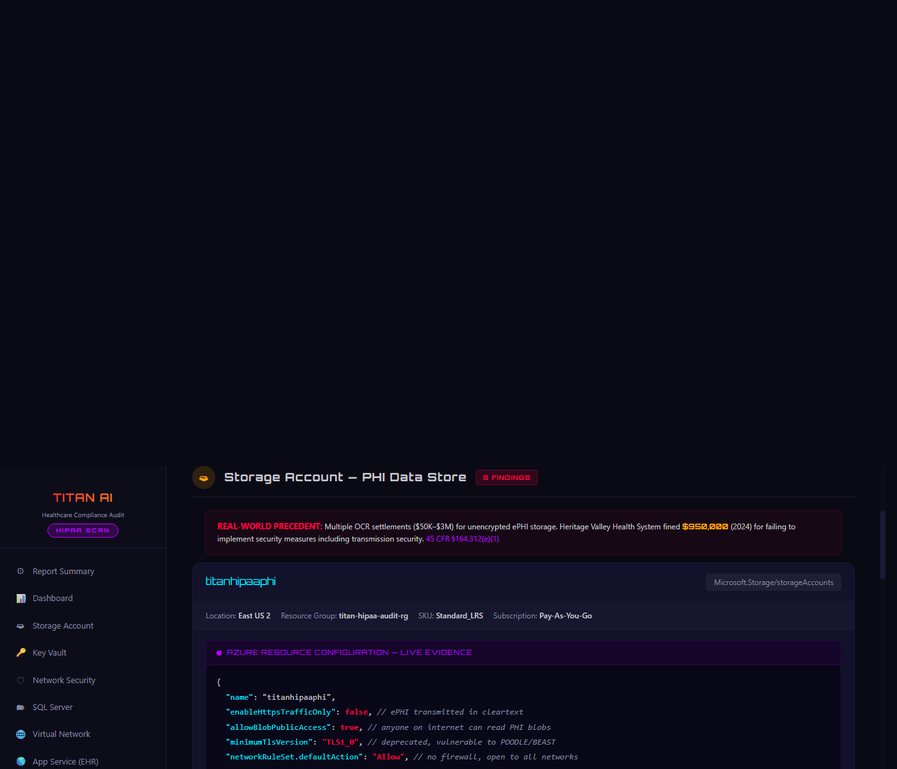Click the Microsoft.Storage/storageAccounts type tag

coord(773,583)
